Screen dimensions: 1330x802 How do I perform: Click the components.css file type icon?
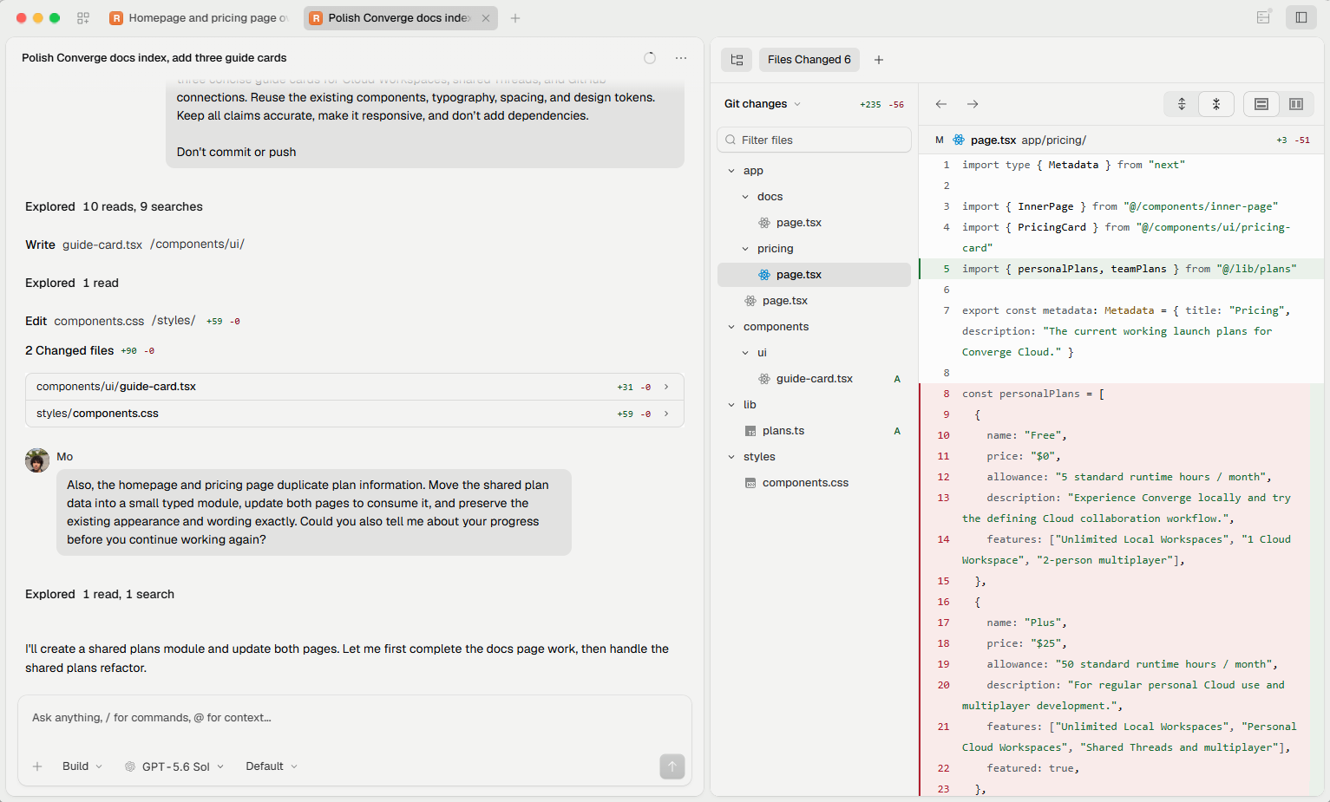tap(750, 483)
